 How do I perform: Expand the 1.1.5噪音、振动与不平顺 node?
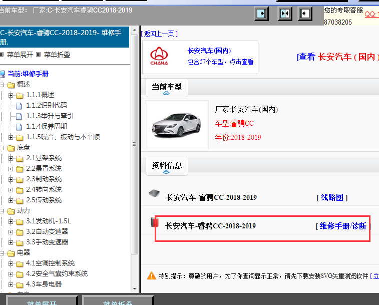click(x=11, y=137)
